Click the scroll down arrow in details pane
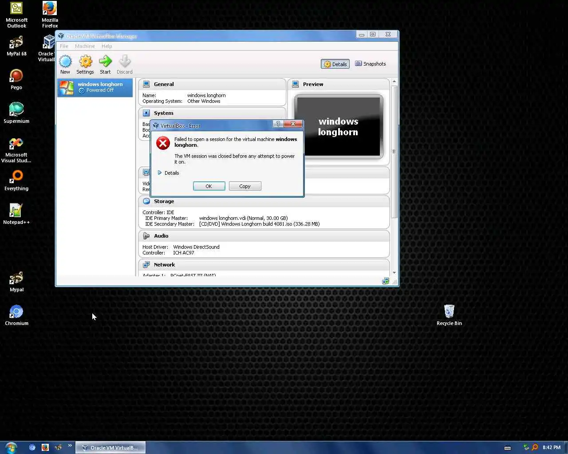Viewport: 568px width, 454px height. pos(394,273)
